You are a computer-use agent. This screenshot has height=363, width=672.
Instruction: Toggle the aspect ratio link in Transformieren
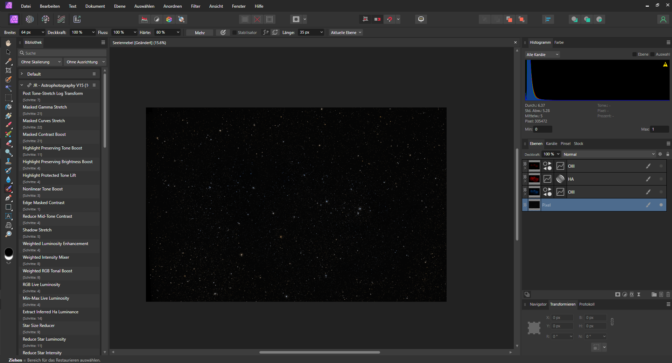click(x=612, y=322)
